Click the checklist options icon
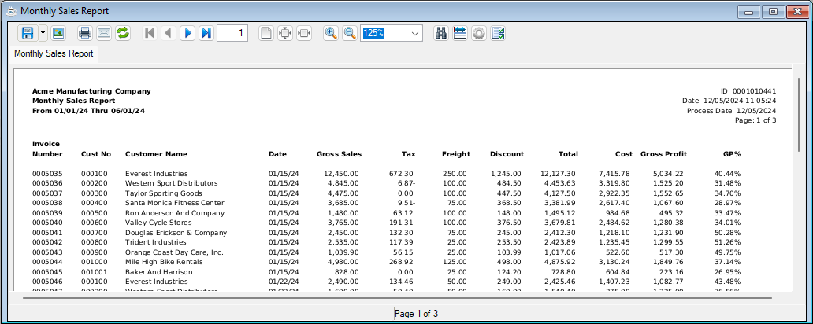The height and width of the screenshot is (324, 813). point(498,33)
